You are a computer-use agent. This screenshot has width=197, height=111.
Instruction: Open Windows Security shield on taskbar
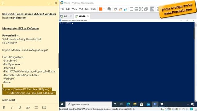162,104
